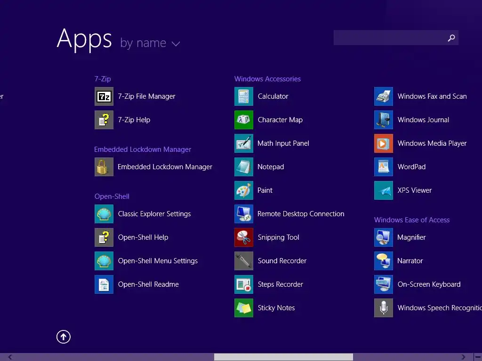
Task: Launch the Steps Recorder icon
Action: pos(244,284)
